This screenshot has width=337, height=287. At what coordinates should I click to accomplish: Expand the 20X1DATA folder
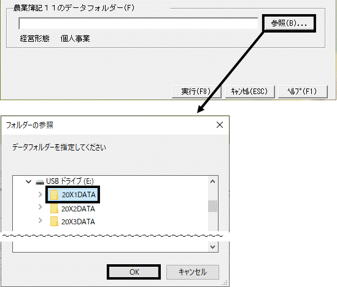pos(40,194)
